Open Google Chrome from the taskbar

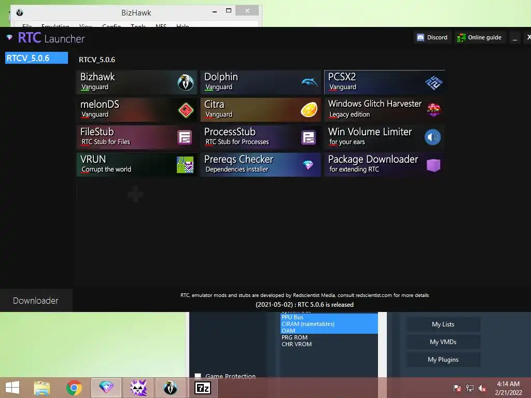[74, 388]
